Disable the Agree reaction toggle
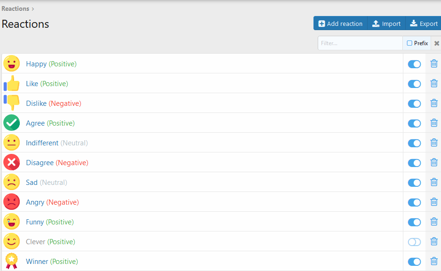The image size is (441, 271). pyautogui.click(x=414, y=123)
